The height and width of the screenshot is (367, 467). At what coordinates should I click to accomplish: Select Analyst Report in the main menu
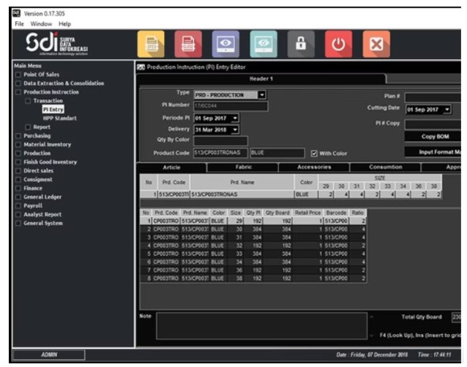tap(42, 215)
